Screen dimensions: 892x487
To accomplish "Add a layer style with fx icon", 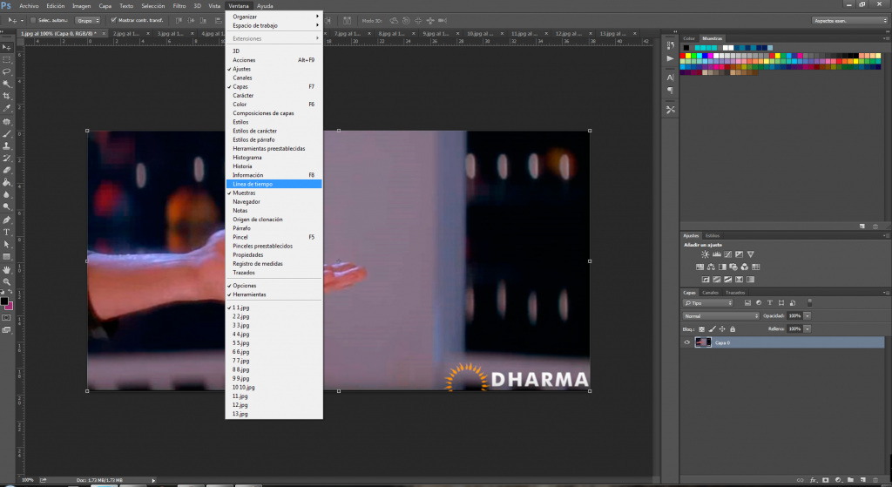I will click(814, 480).
